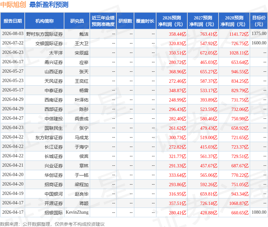This screenshot has width=268, height=227.
Task: Select the 2026-05-27 report date cell
Action: tap(13, 71)
